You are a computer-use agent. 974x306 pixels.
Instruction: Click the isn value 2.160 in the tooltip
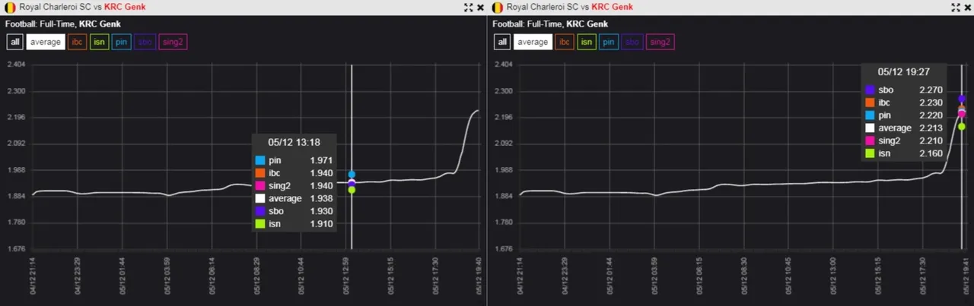point(931,153)
